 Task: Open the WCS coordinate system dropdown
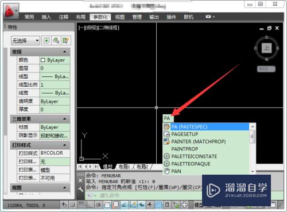[266, 69]
